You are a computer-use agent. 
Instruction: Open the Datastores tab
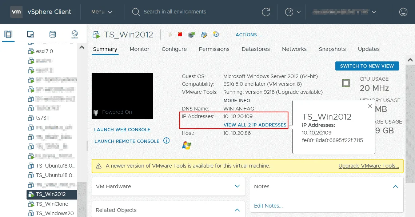click(x=255, y=49)
